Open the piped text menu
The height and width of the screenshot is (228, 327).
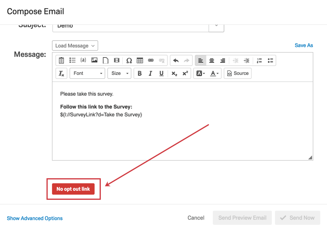tap(83, 60)
